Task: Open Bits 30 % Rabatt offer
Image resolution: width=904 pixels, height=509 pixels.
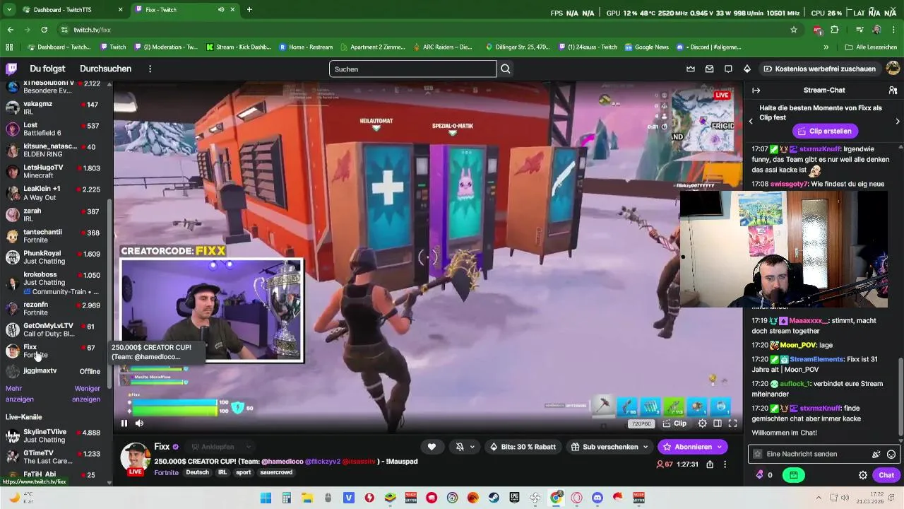Action: 523,447
